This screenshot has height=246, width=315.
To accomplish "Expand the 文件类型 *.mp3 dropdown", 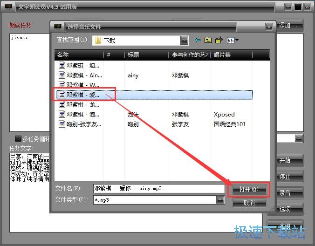I will [x=220, y=200].
